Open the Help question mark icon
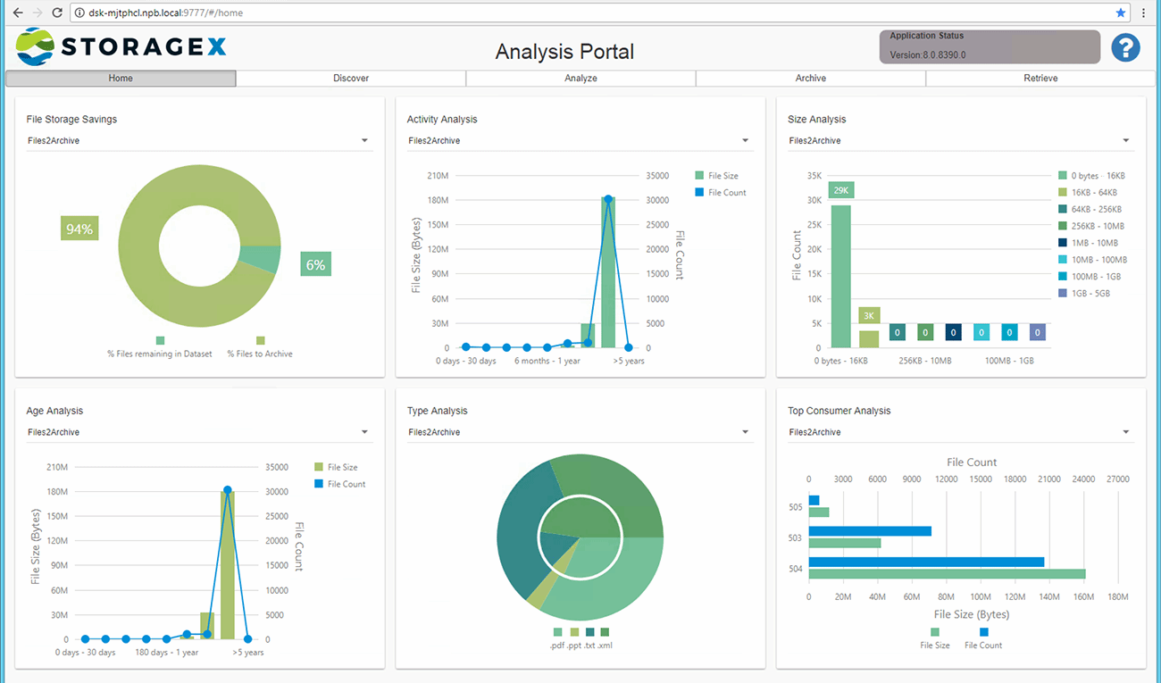 [x=1124, y=46]
